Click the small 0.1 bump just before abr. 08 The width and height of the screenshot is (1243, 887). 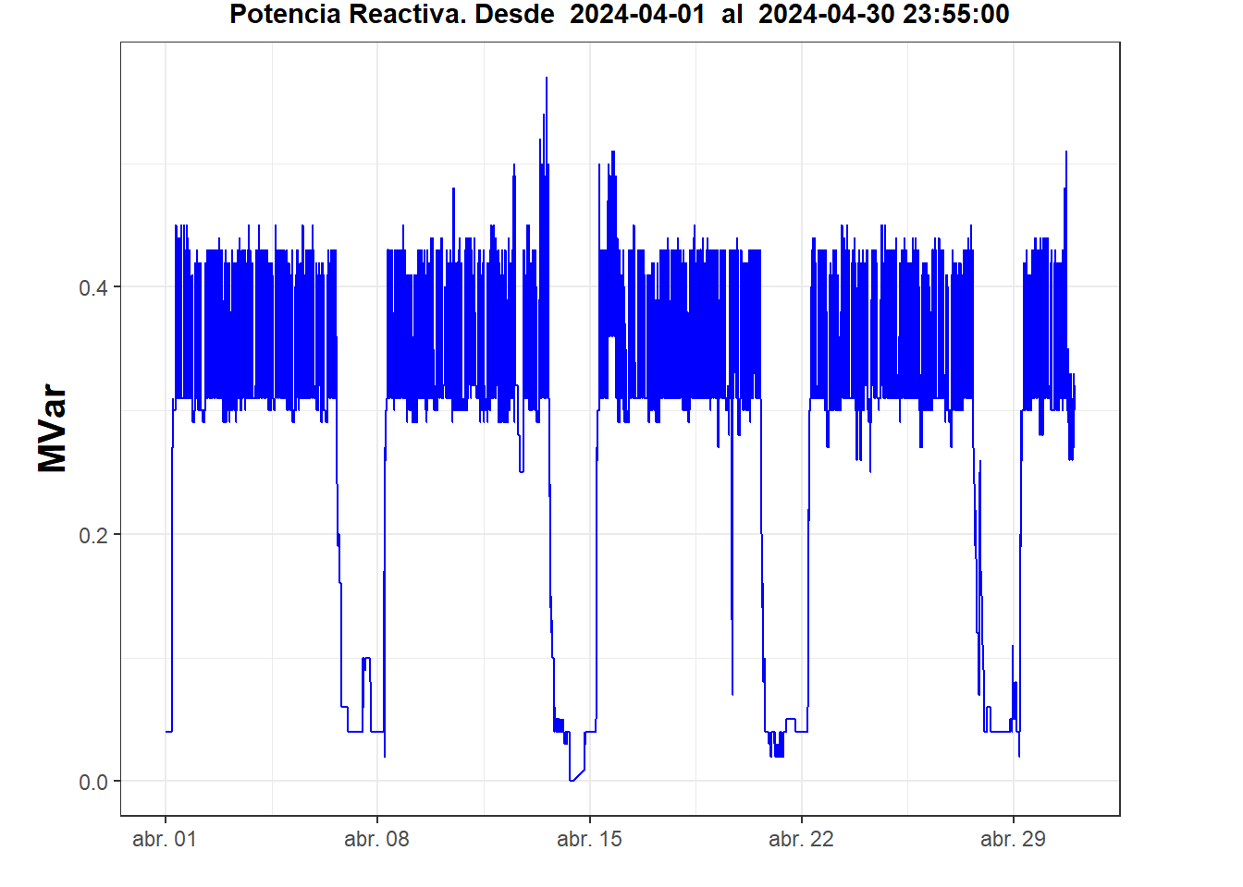pos(366,659)
